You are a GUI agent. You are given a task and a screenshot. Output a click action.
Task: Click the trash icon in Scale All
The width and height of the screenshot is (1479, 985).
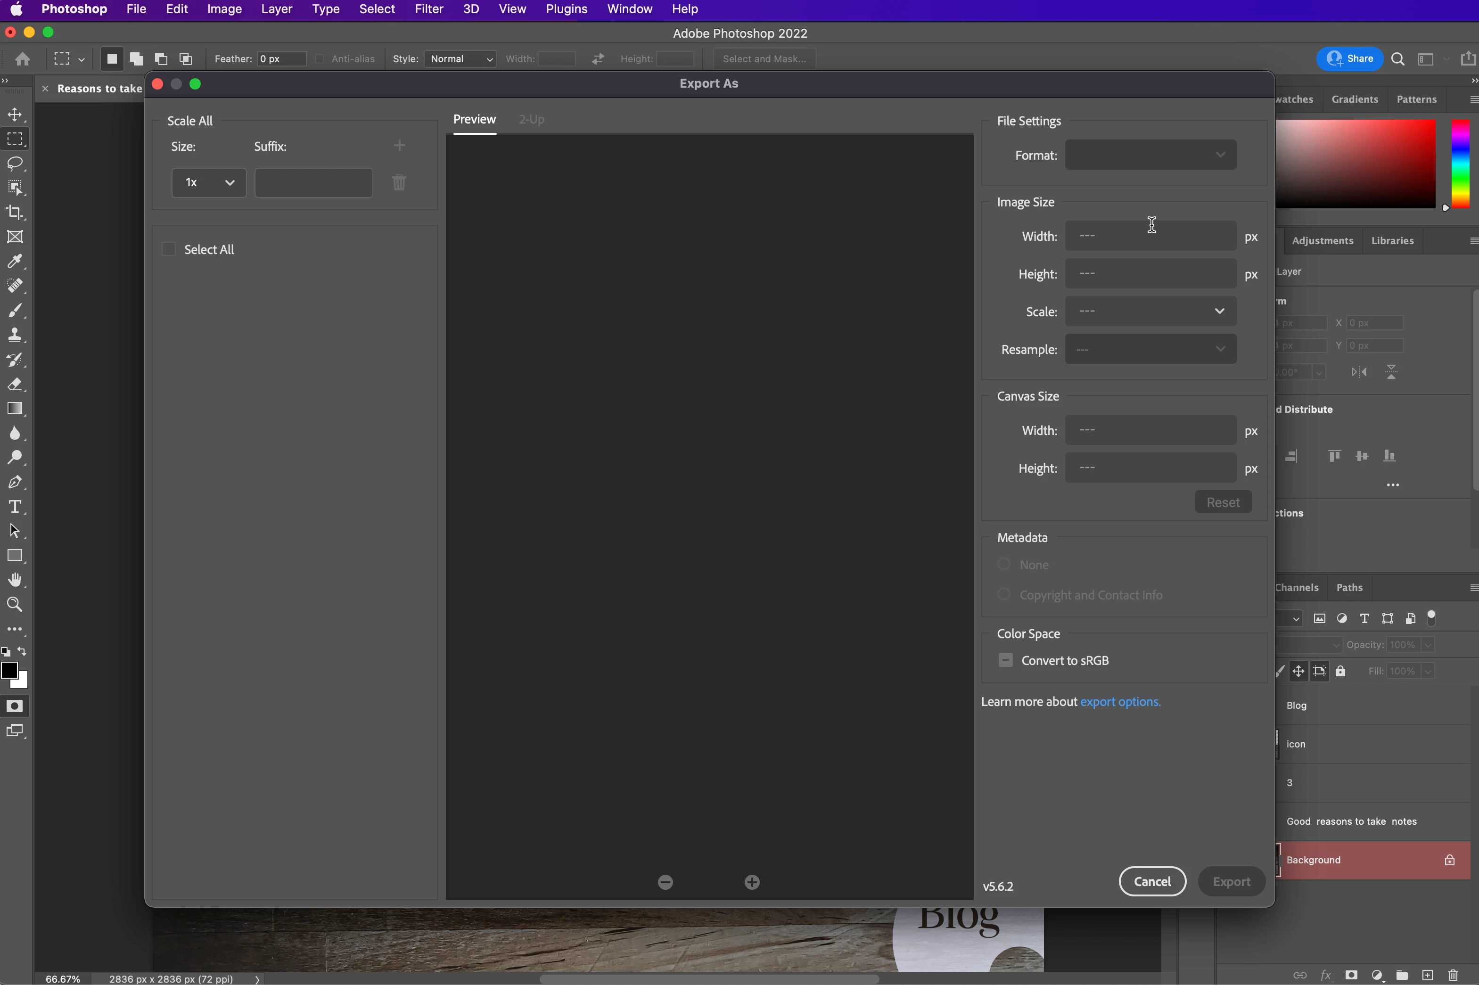coord(399,183)
